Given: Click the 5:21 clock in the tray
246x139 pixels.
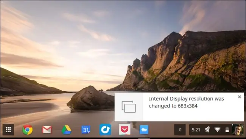Looking at the screenshot, I should click(x=196, y=130).
